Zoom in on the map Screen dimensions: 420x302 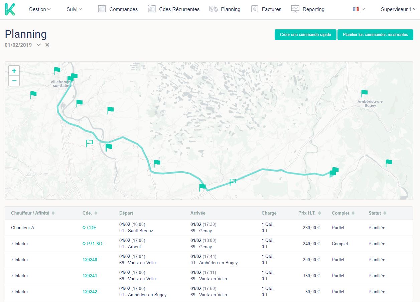(x=14, y=71)
